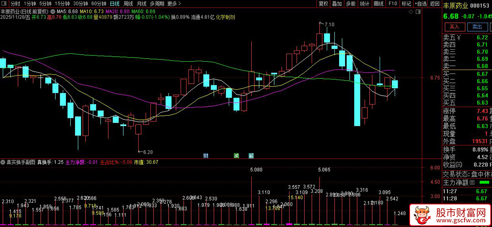
Task: Click the 财 event marker on chart
Action: [x=206, y=156]
